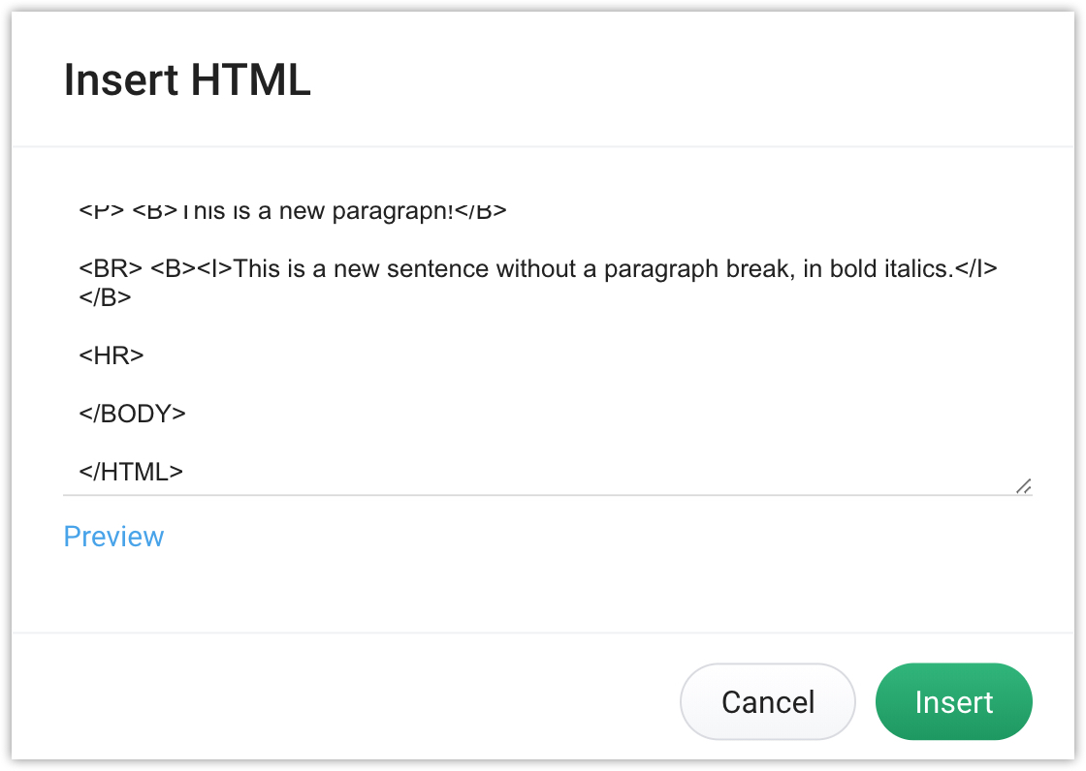This screenshot has width=1086, height=771.
Task: Click the <B><I> opening tags
Action: 191,268
